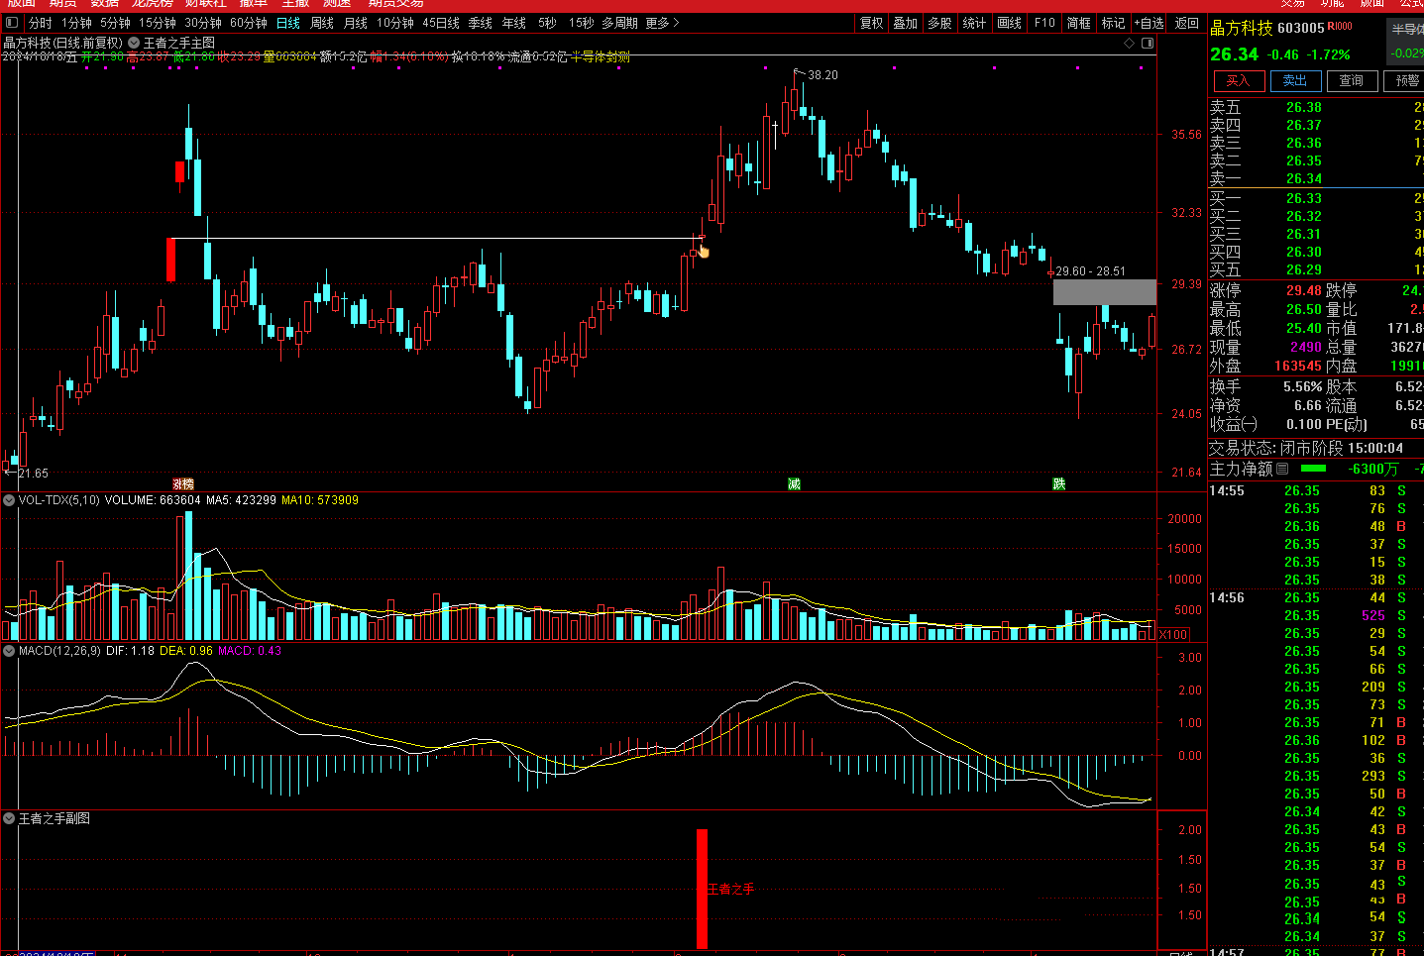Expand the 王者之手副图 indicator dropdown arrow
Image resolution: width=1424 pixels, height=956 pixels.
point(9,818)
